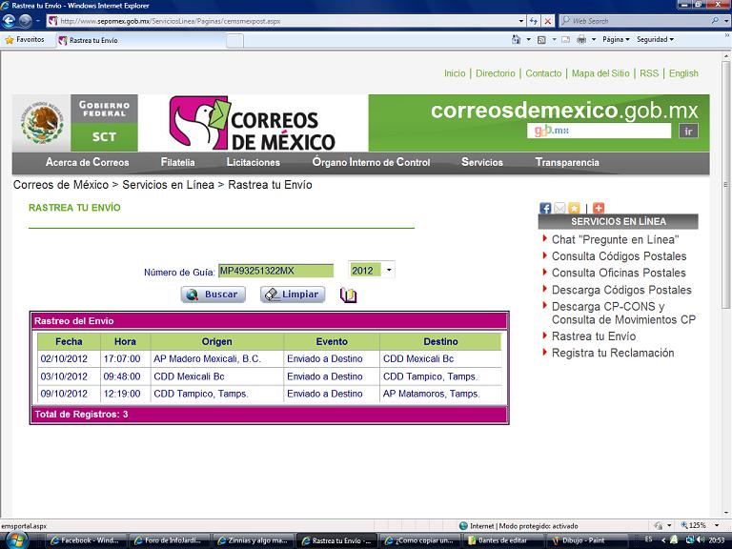
Task: Open the help book icon next to Limpiar
Action: (348, 295)
